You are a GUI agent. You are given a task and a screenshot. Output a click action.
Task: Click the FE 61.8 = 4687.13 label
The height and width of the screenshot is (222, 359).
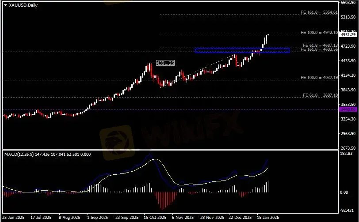click(x=320, y=45)
